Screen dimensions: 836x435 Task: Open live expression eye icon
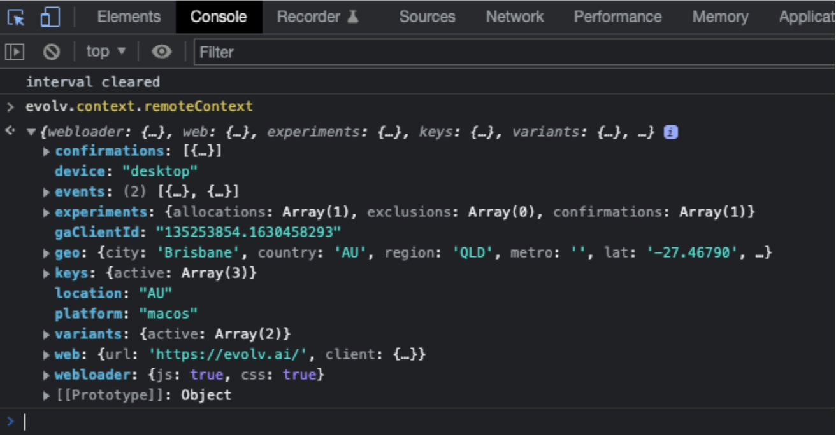[x=162, y=52]
